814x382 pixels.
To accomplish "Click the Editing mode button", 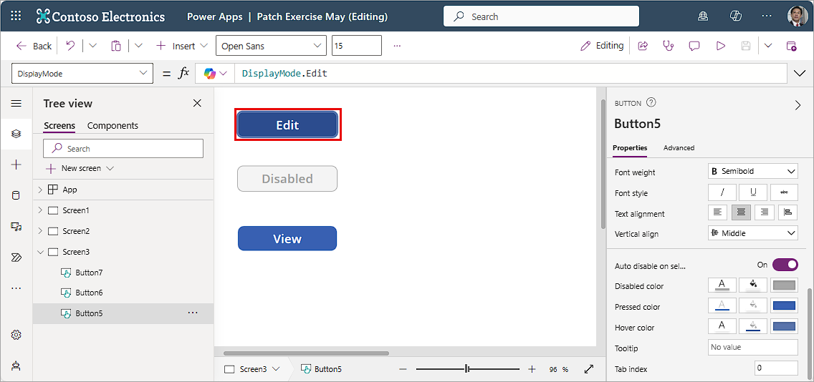I will (602, 46).
